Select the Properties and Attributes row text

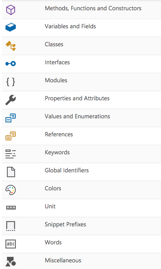coord(77,98)
